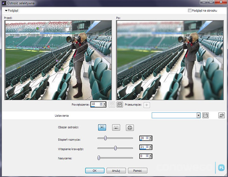Open the Ustawienia presets dropdown
Screen dimensions: 228x177
tap(199, 116)
